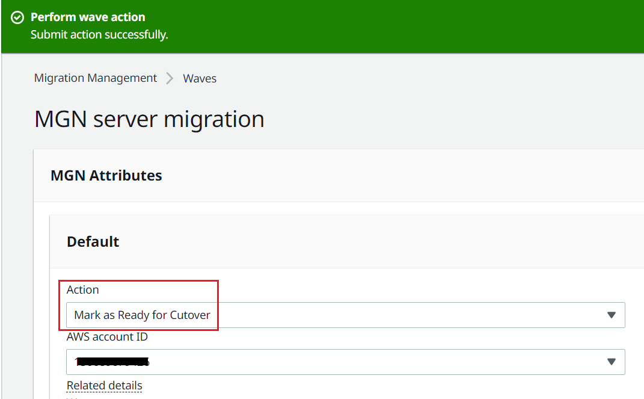Click the success checkmark icon in green banner
The image size is (644, 399).
pyautogui.click(x=17, y=17)
